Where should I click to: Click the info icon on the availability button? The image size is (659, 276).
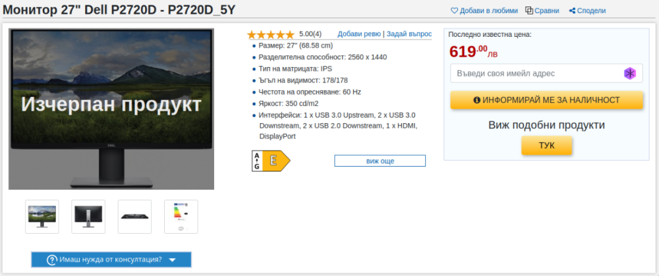477,100
